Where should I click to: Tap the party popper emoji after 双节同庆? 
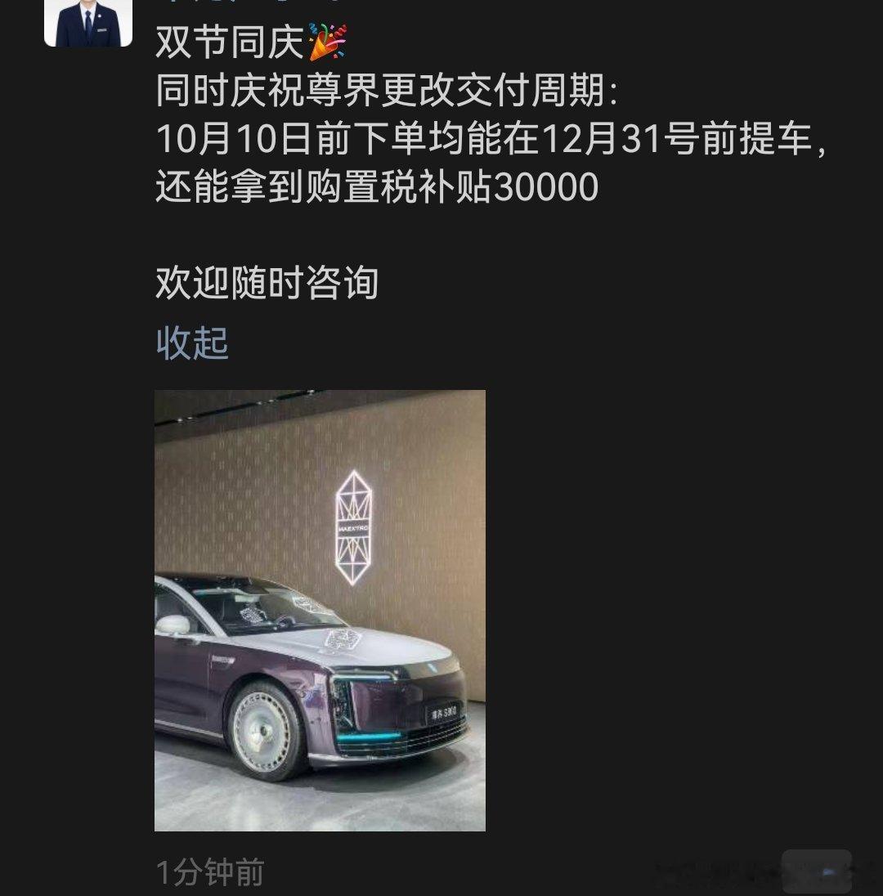(x=327, y=42)
